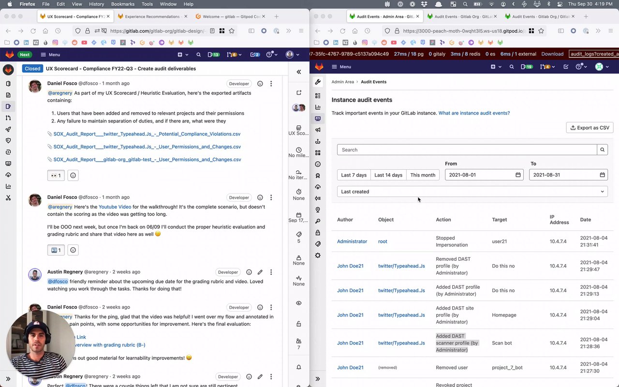Click the time tracking stopwatch icon in issue sidebar
This screenshot has width=619, height=387.
299,192
